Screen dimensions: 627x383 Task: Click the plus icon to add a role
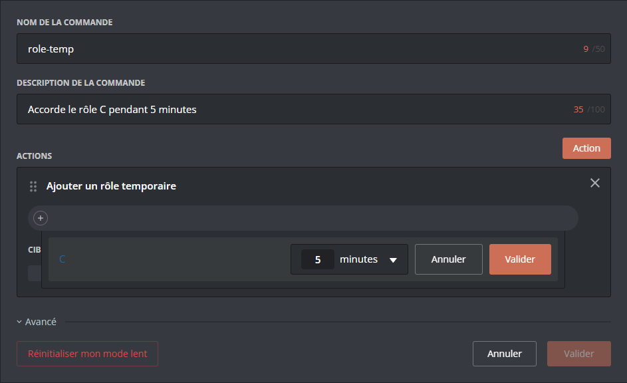point(41,218)
